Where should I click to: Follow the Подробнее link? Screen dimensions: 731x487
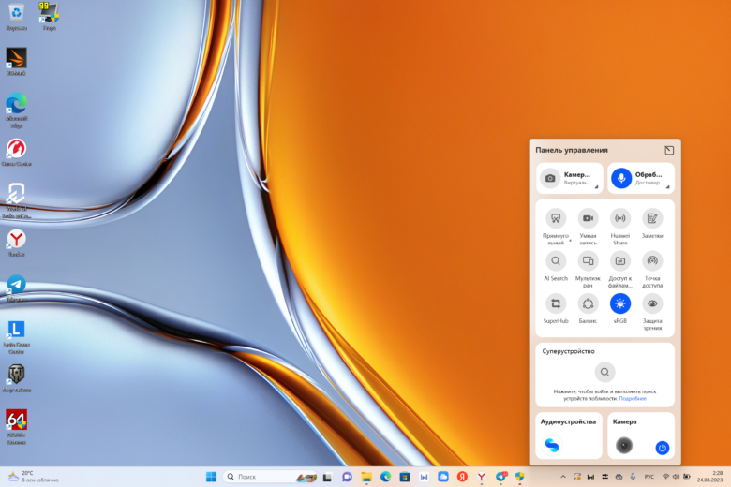coord(633,398)
